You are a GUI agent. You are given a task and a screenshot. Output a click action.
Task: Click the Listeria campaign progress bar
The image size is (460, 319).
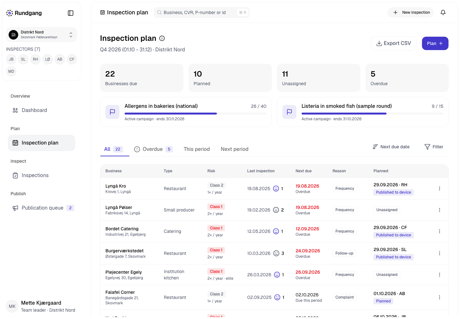click(x=372, y=114)
